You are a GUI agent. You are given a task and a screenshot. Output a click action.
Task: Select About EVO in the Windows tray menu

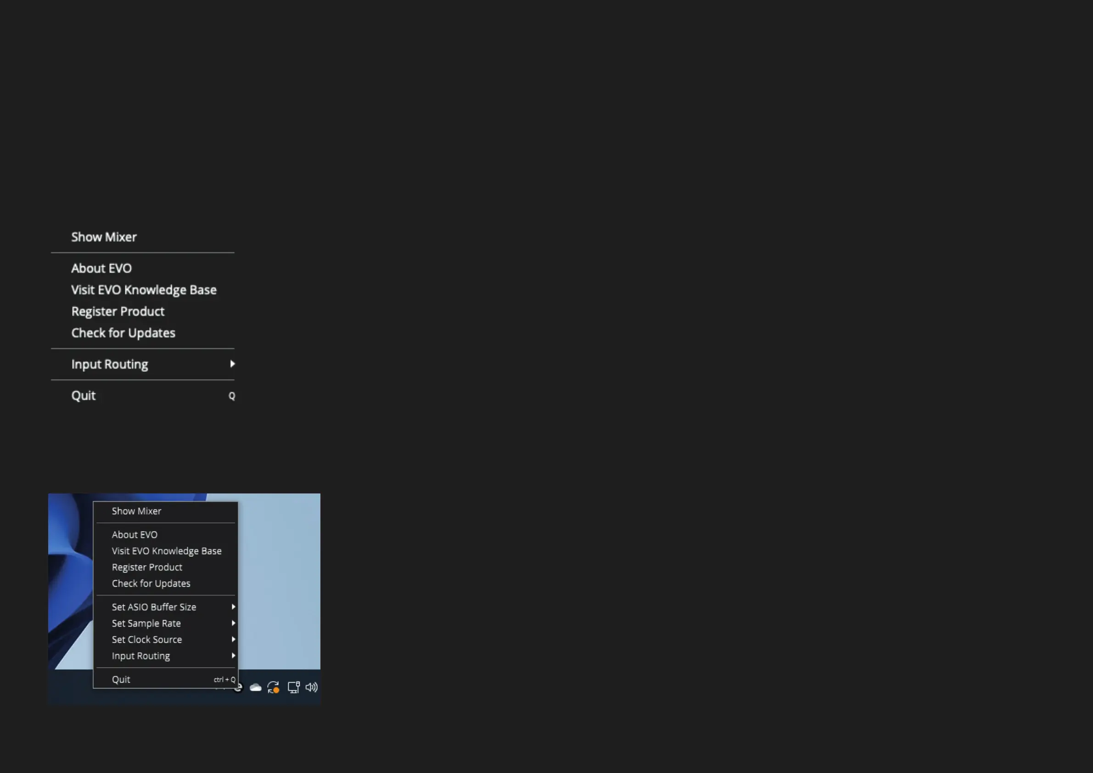tap(135, 534)
